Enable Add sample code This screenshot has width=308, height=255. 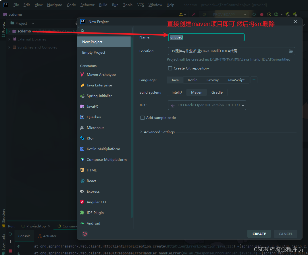coord(143,118)
